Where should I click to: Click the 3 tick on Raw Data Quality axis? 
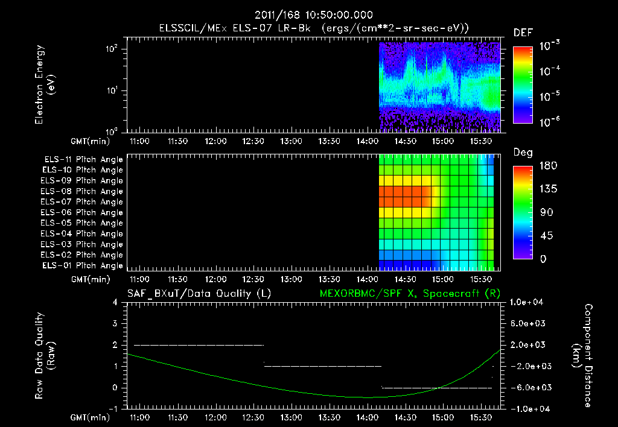[x=115, y=323]
